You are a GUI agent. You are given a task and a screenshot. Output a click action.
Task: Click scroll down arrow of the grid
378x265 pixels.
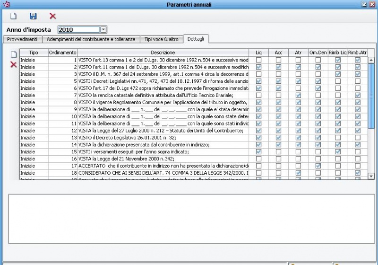pos(371,176)
